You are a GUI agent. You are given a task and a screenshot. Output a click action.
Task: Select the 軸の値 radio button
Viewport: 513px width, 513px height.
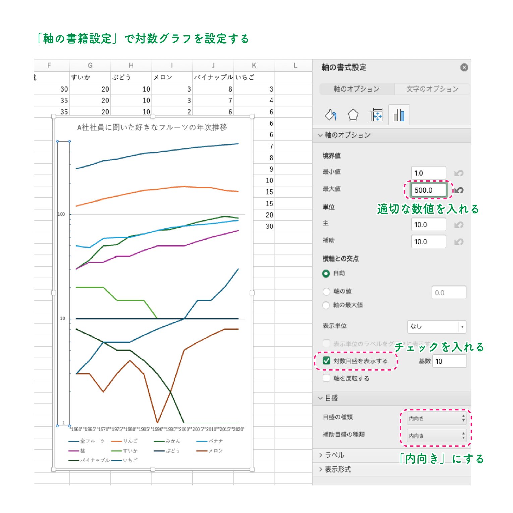tap(326, 291)
